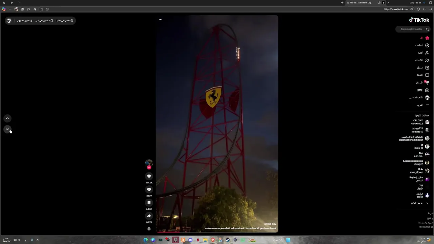The image size is (434, 244).
Task: Open the Profile sidebar item
Action: [419, 98]
